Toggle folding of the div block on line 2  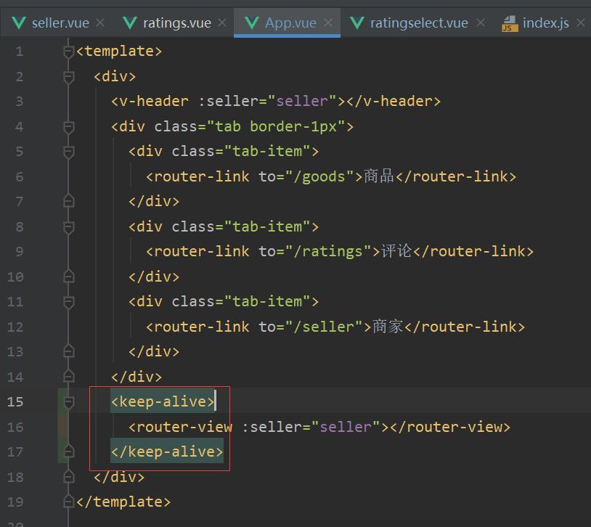(x=68, y=75)
